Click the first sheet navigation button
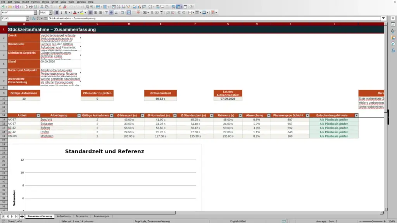 click(3, 216)
